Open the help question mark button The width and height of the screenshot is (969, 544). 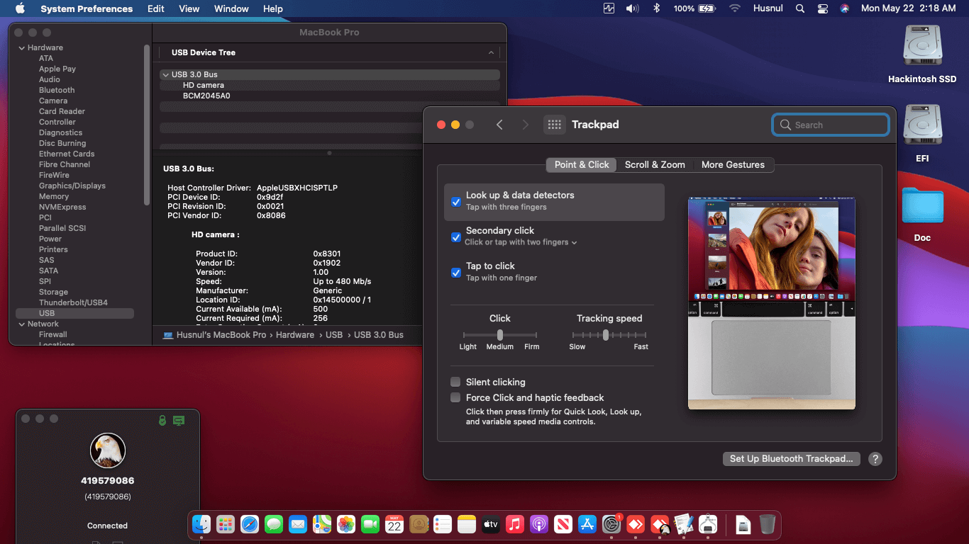[x=875, y=459]
